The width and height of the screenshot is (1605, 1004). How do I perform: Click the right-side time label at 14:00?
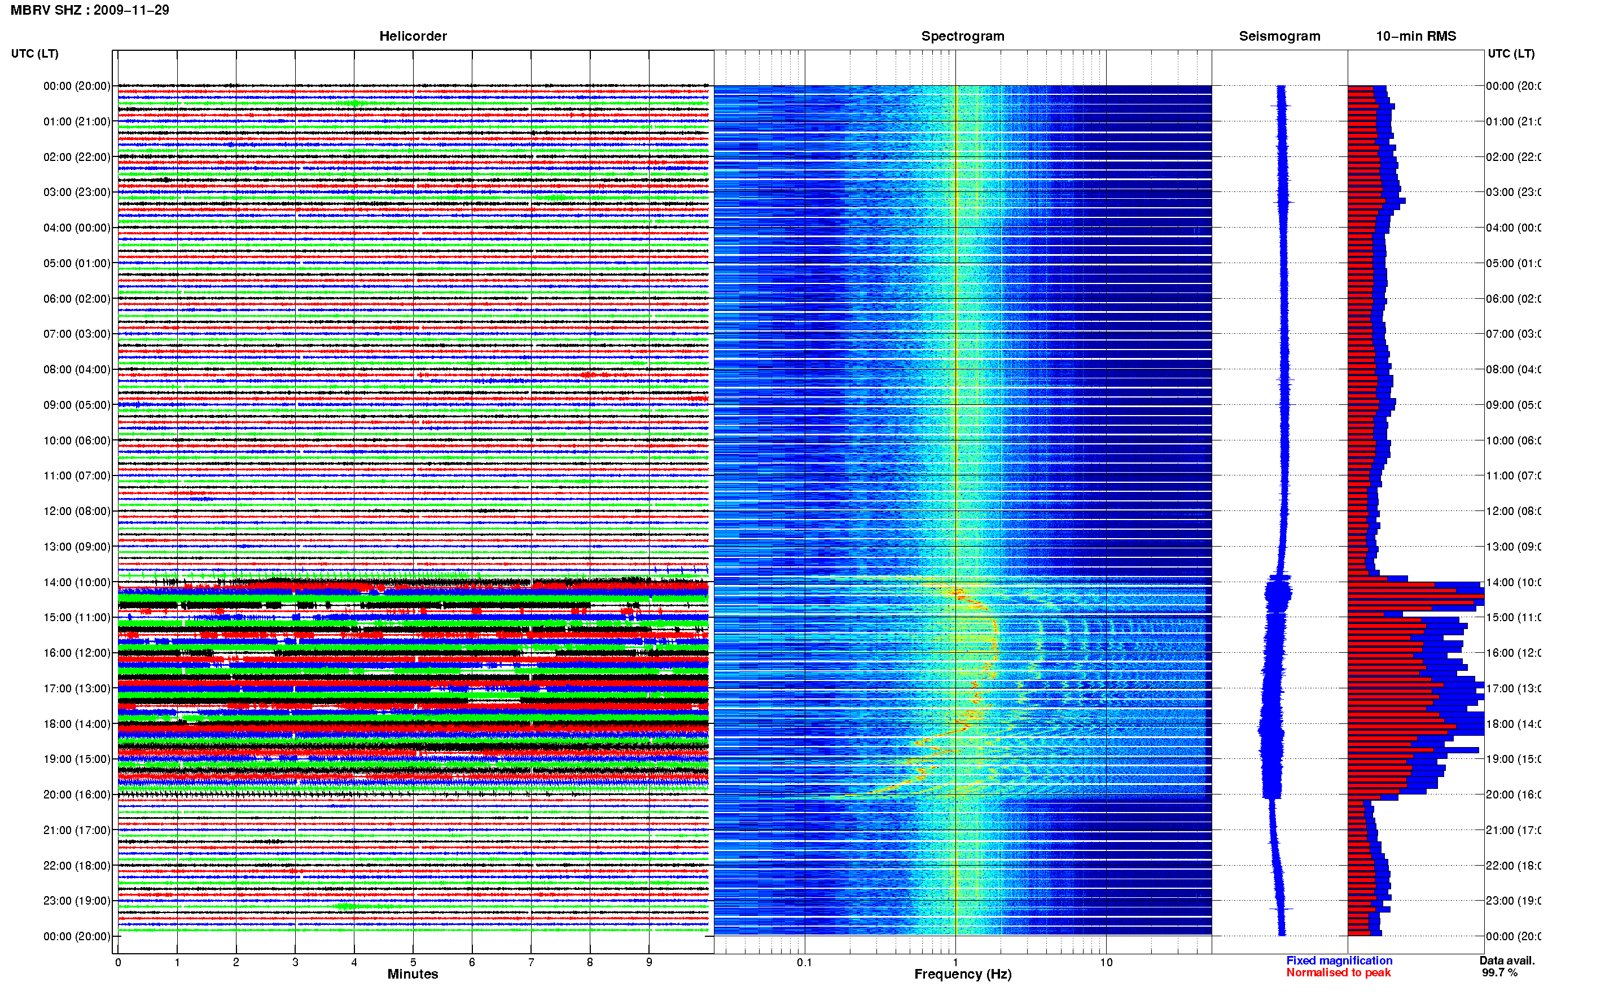(x=1514, y=582)
